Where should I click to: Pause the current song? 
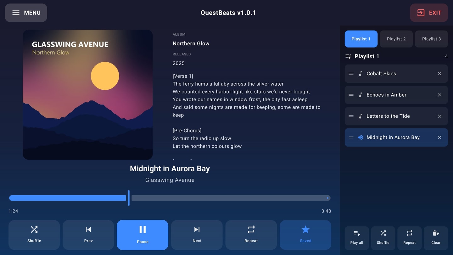tap(143, 235)
